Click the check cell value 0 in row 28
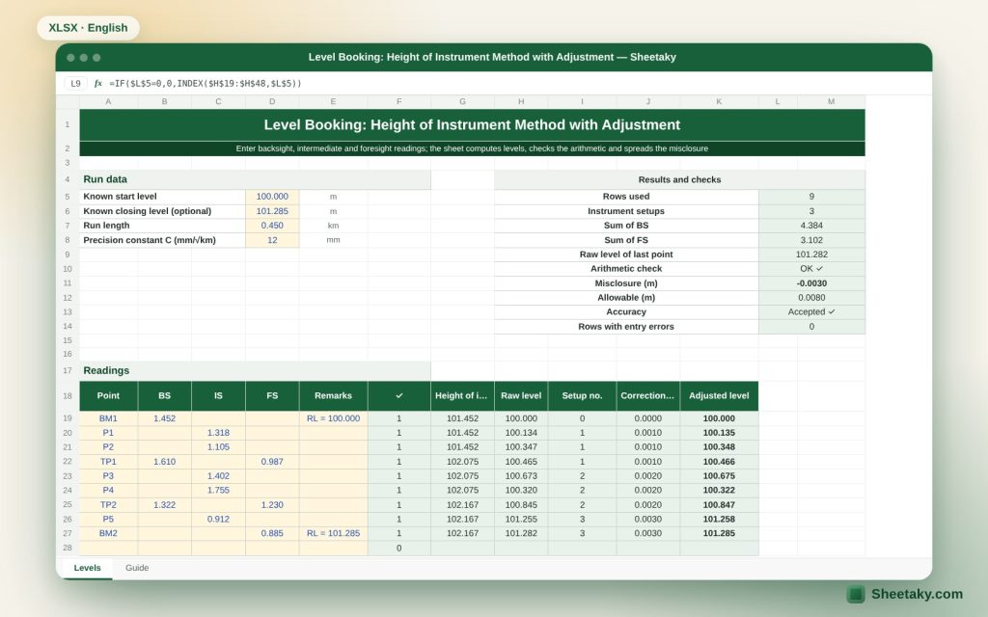The image size is (988, 617). tap(398, 548)
